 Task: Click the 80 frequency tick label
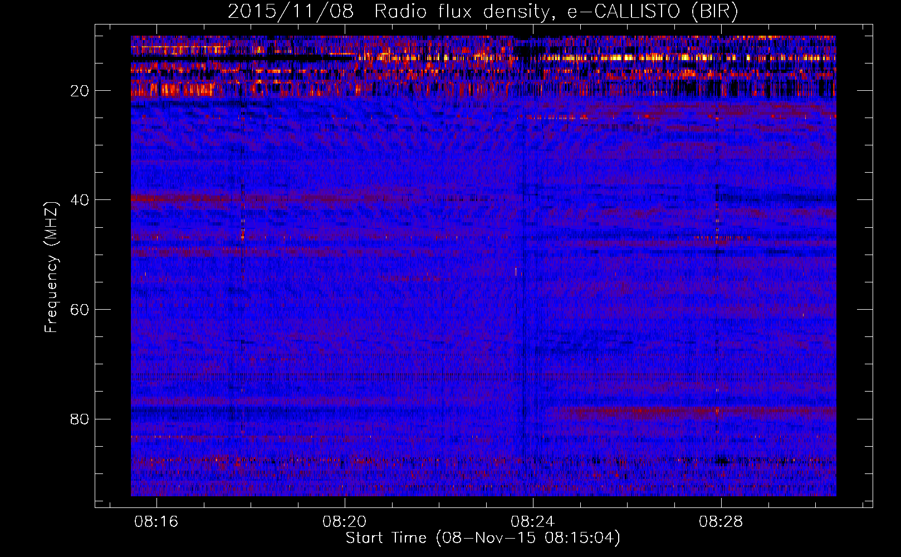pos(80,419)
